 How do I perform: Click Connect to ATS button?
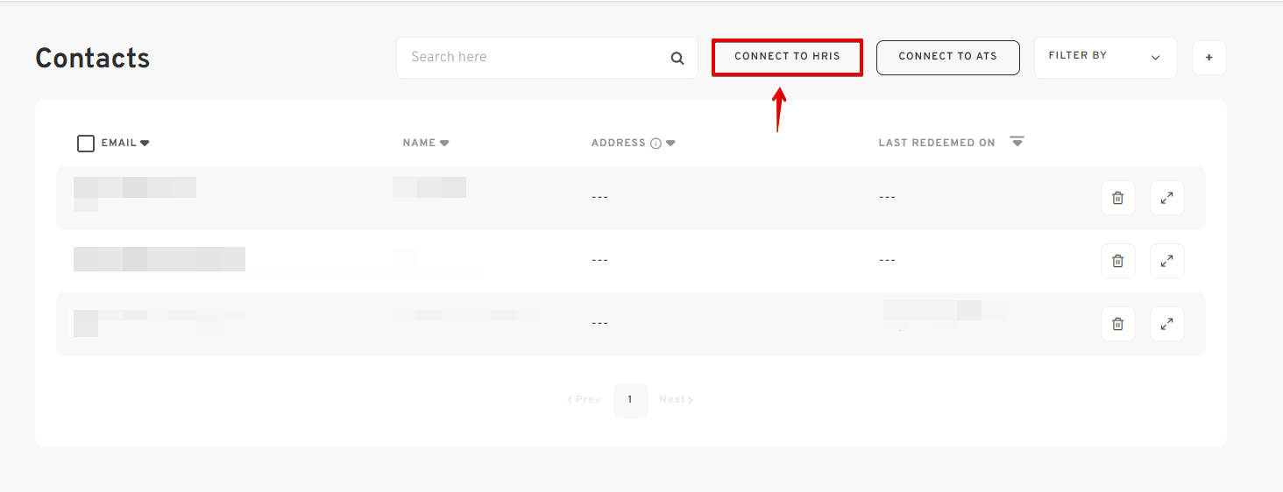pyautogui.click(x=947, y=57)
